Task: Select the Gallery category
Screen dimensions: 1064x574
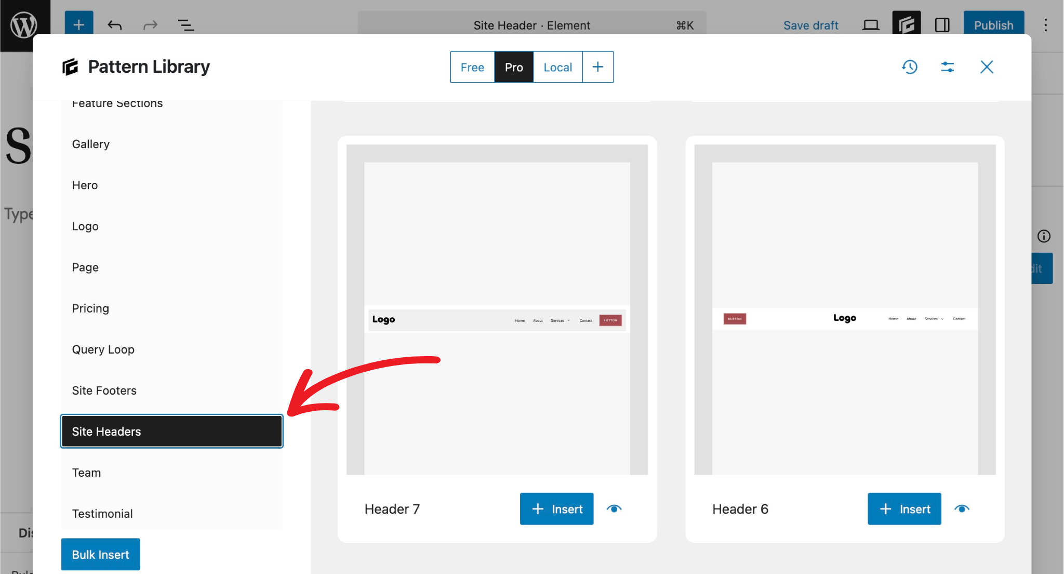Action: pos(171,144)
